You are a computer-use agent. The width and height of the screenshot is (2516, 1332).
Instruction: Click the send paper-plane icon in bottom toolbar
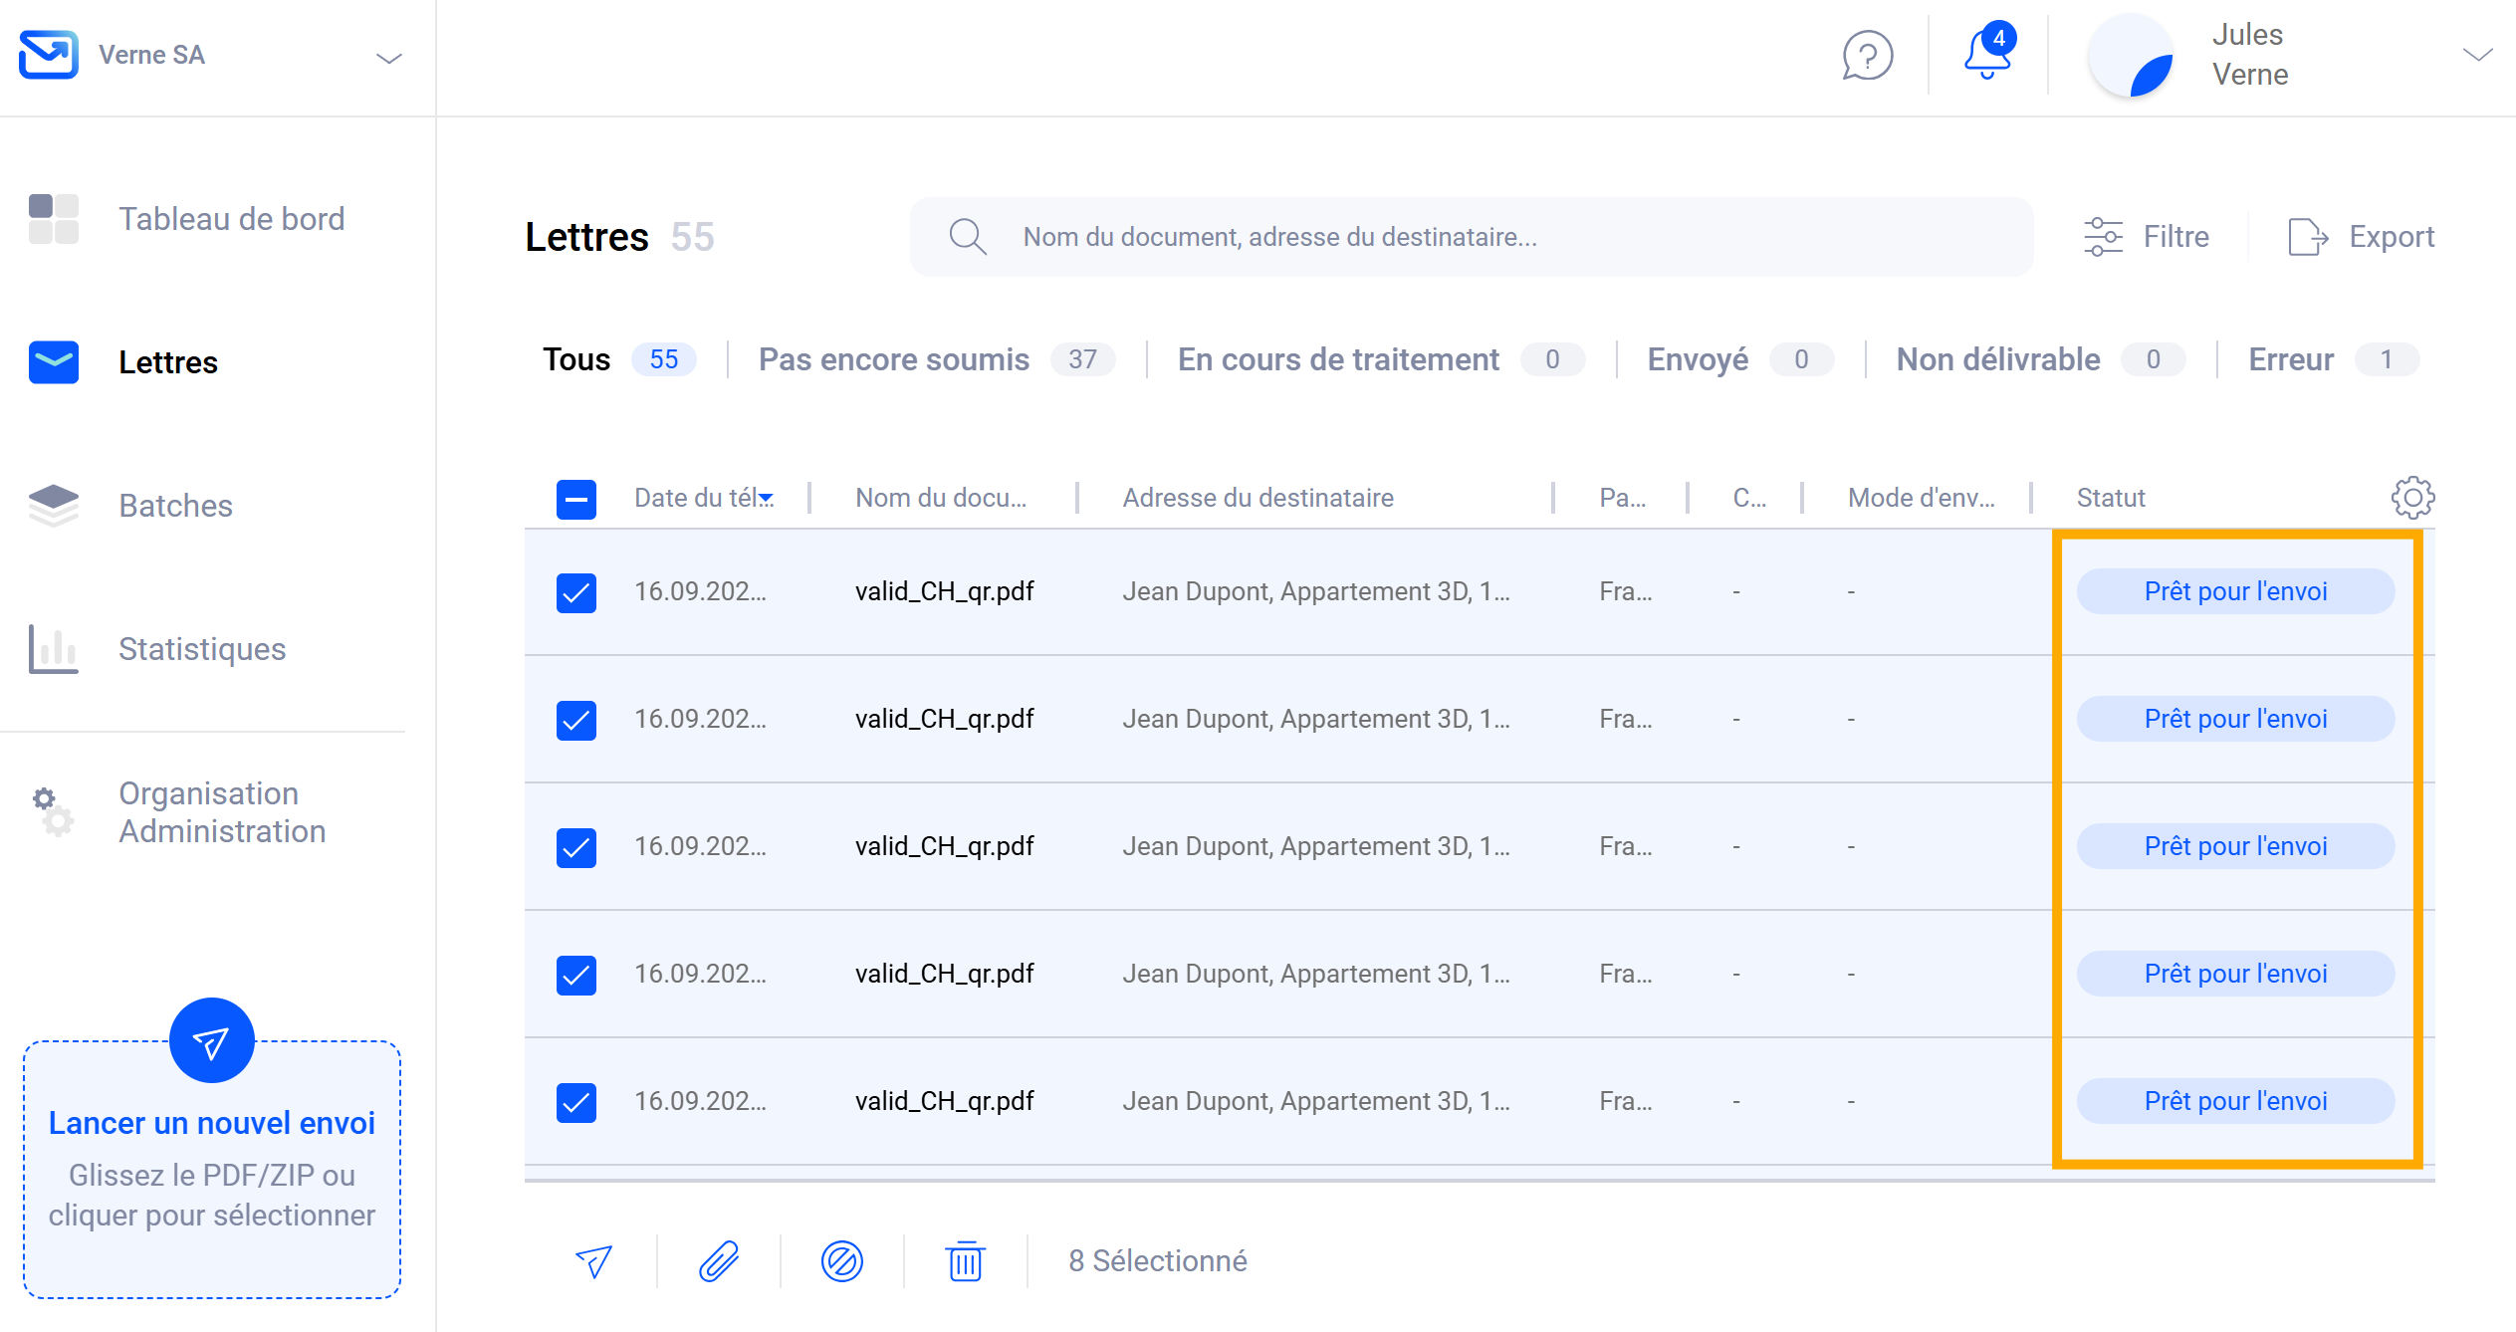594,1261
